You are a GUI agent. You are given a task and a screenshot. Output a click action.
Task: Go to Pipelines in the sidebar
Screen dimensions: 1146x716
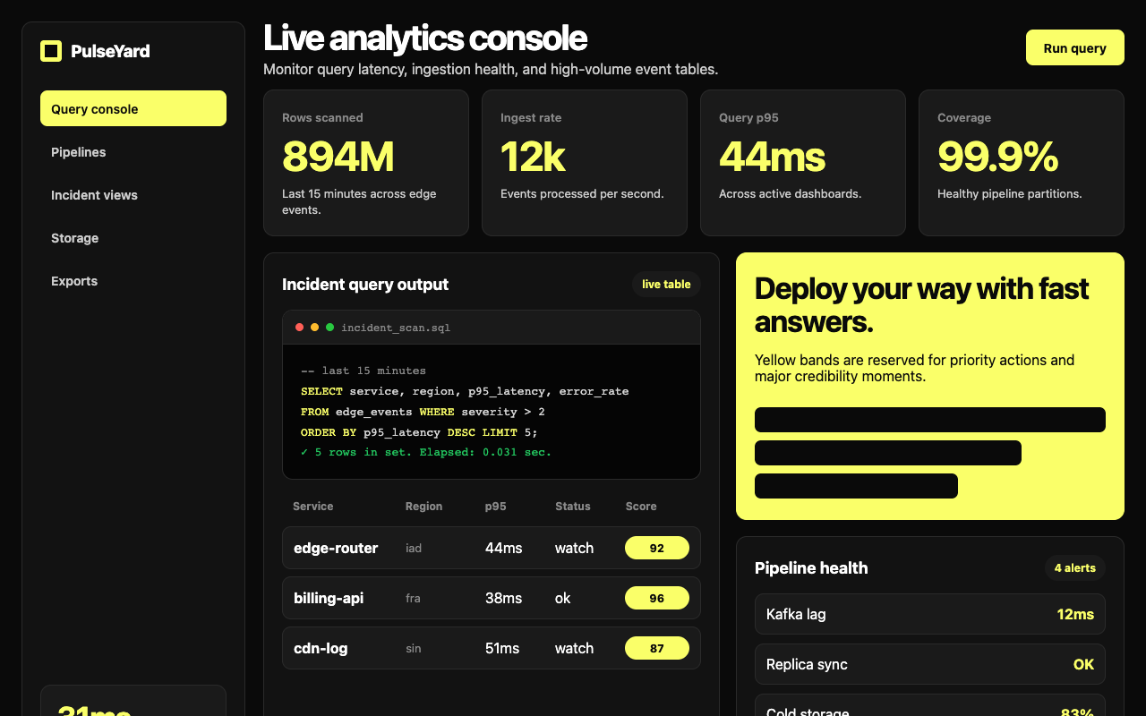(133, 152)
